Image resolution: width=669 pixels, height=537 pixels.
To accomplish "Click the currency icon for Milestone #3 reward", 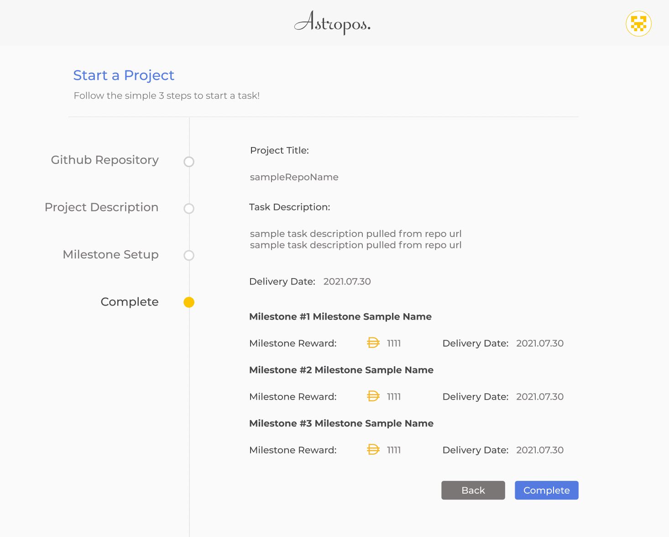I will (373, 450).
